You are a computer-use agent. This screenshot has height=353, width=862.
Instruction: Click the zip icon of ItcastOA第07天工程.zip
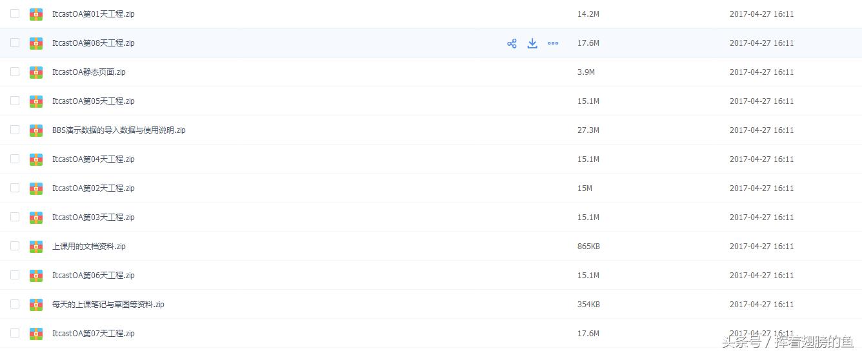point(36,334)
